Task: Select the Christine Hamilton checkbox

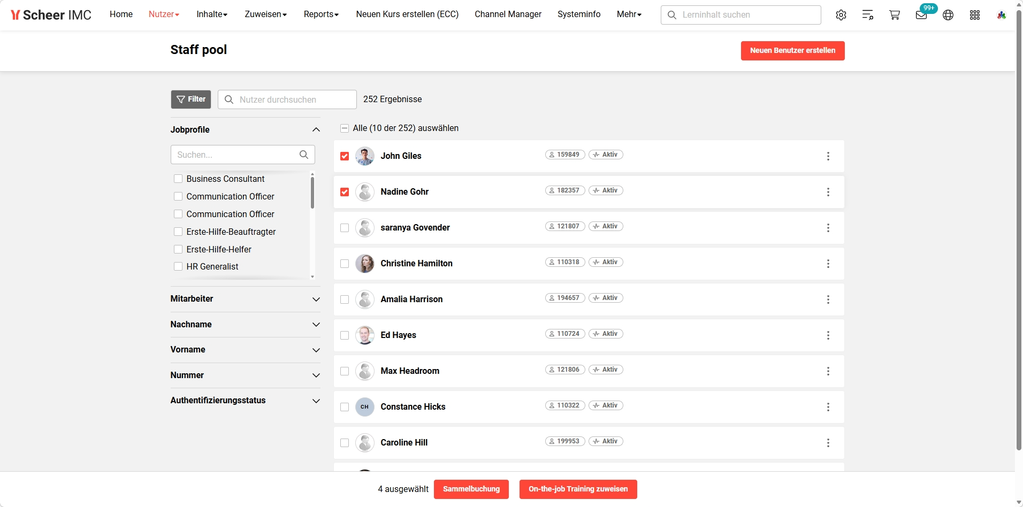Action: [x=345, y=264]
